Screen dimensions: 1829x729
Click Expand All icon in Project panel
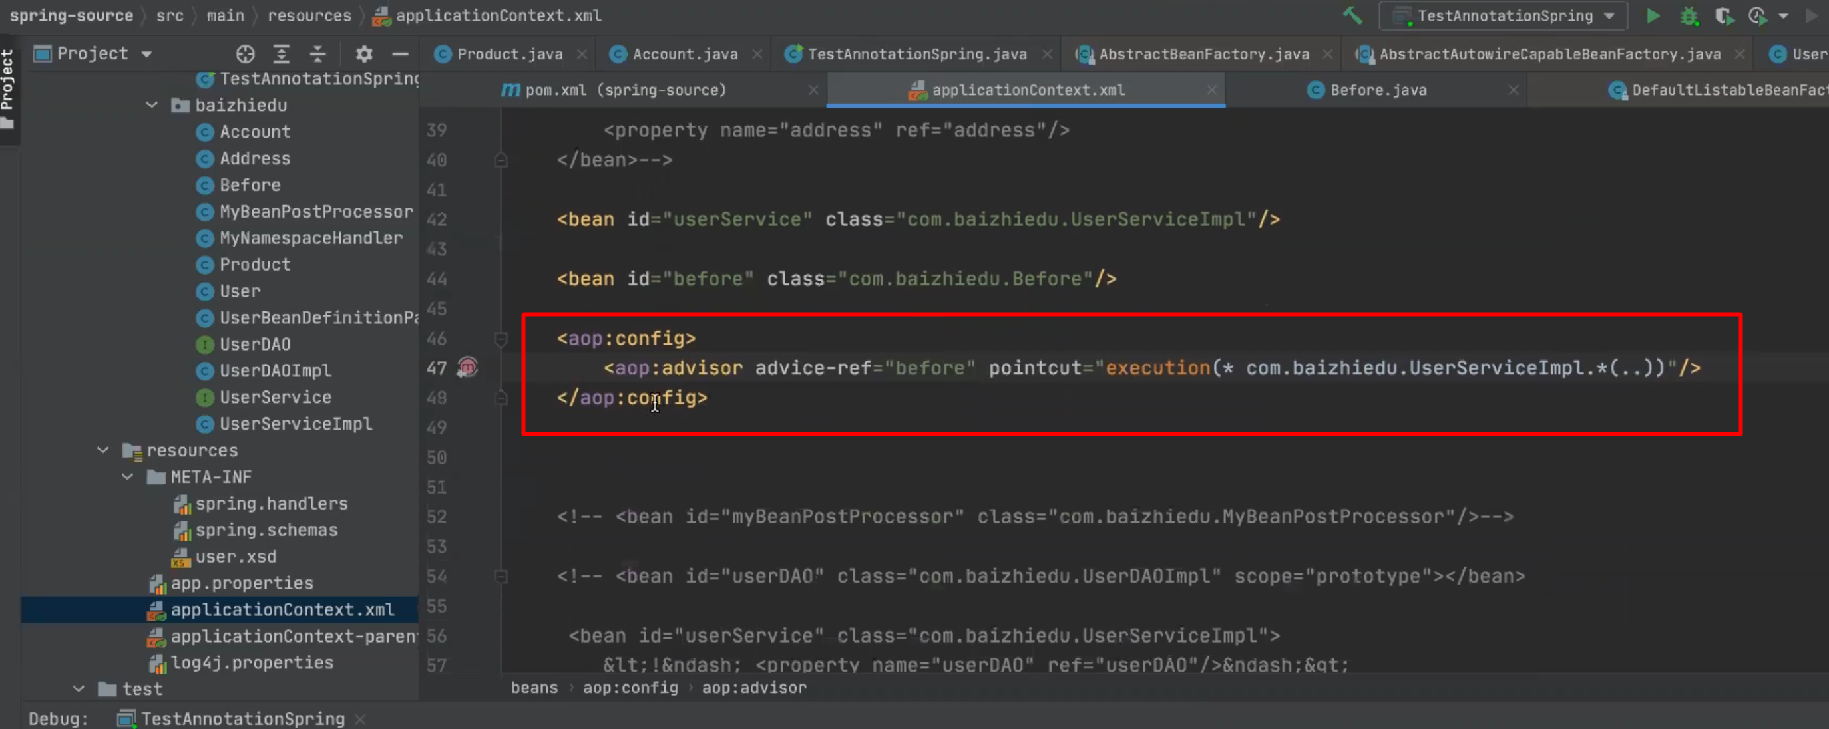281,53
